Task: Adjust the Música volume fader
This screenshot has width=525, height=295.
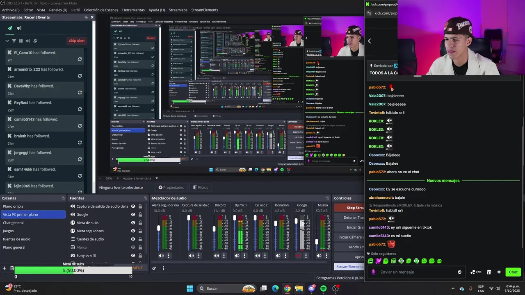Action: click(x=317, y=242)
